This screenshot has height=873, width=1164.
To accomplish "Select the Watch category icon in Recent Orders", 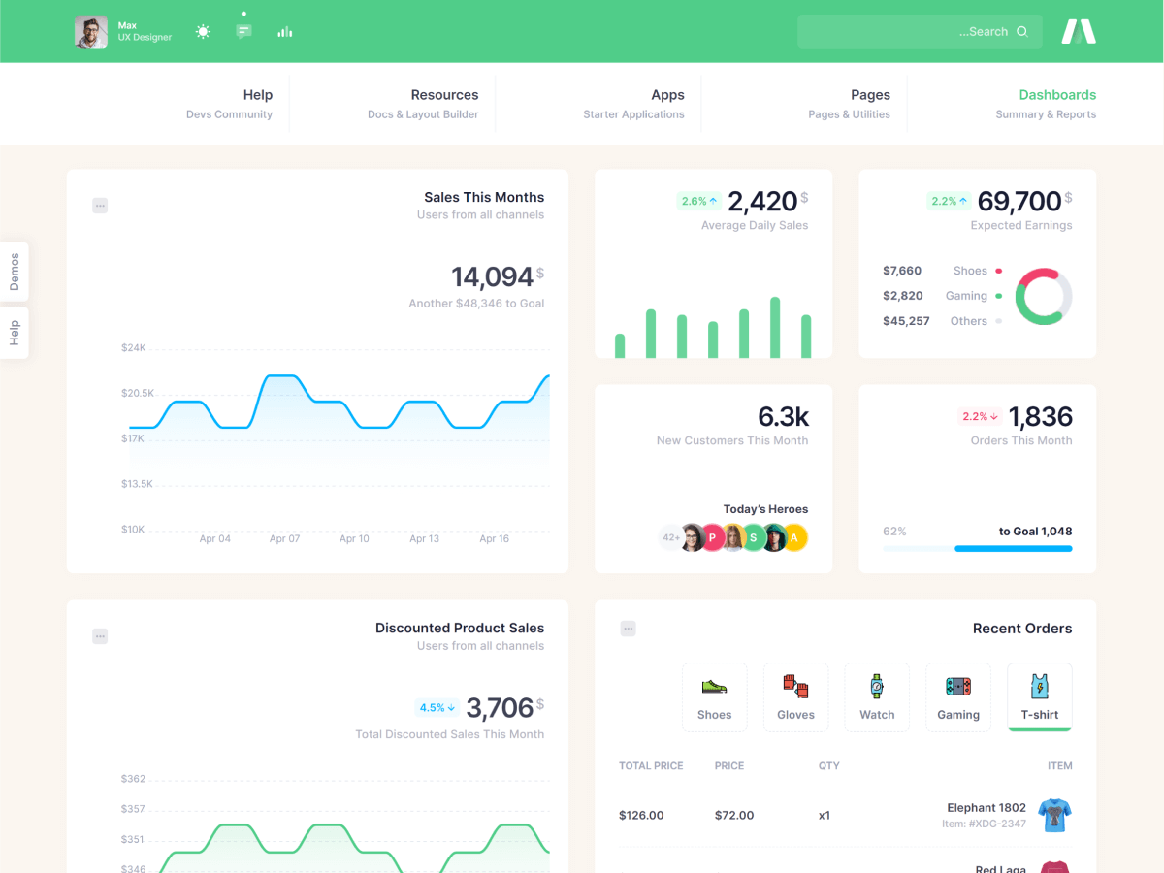I will click(x=877, y=696).
